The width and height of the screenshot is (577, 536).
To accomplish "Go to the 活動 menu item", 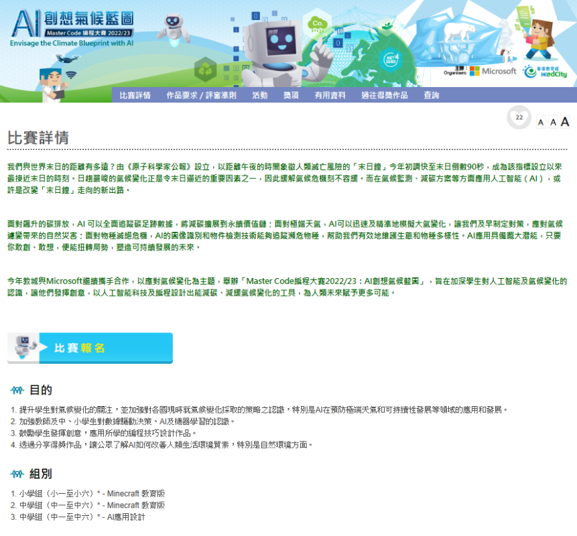I will (x=260, y=95).
